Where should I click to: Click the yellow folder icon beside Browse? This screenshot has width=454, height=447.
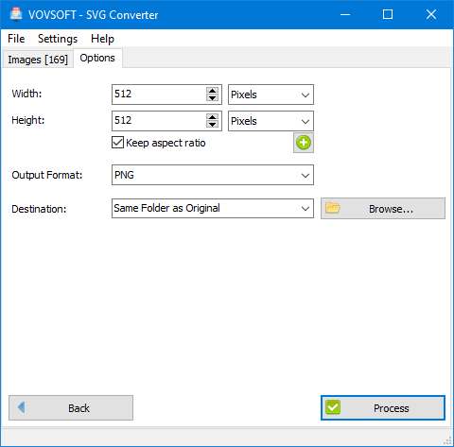click(333, 208)
